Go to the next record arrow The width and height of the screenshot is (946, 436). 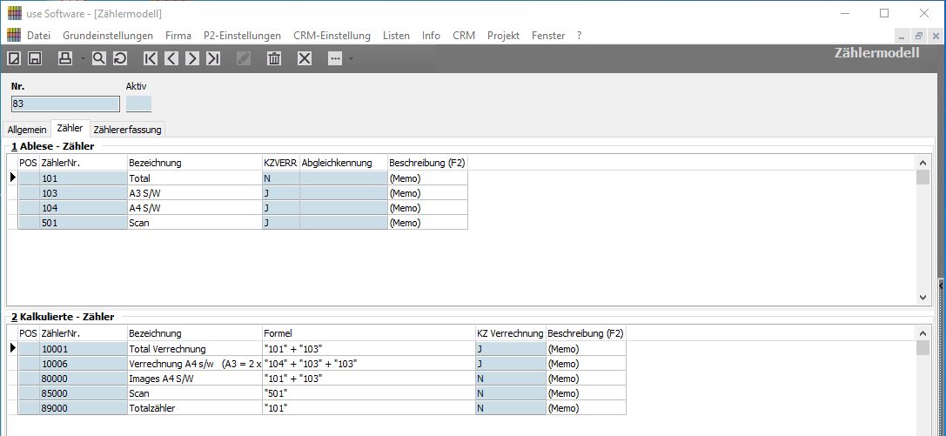point(192,58)
